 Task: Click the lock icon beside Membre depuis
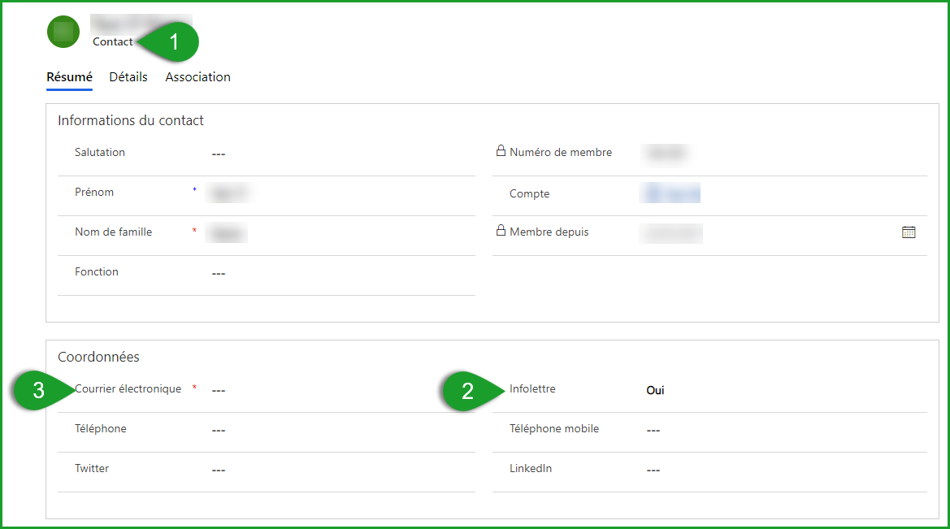(499, 230)
